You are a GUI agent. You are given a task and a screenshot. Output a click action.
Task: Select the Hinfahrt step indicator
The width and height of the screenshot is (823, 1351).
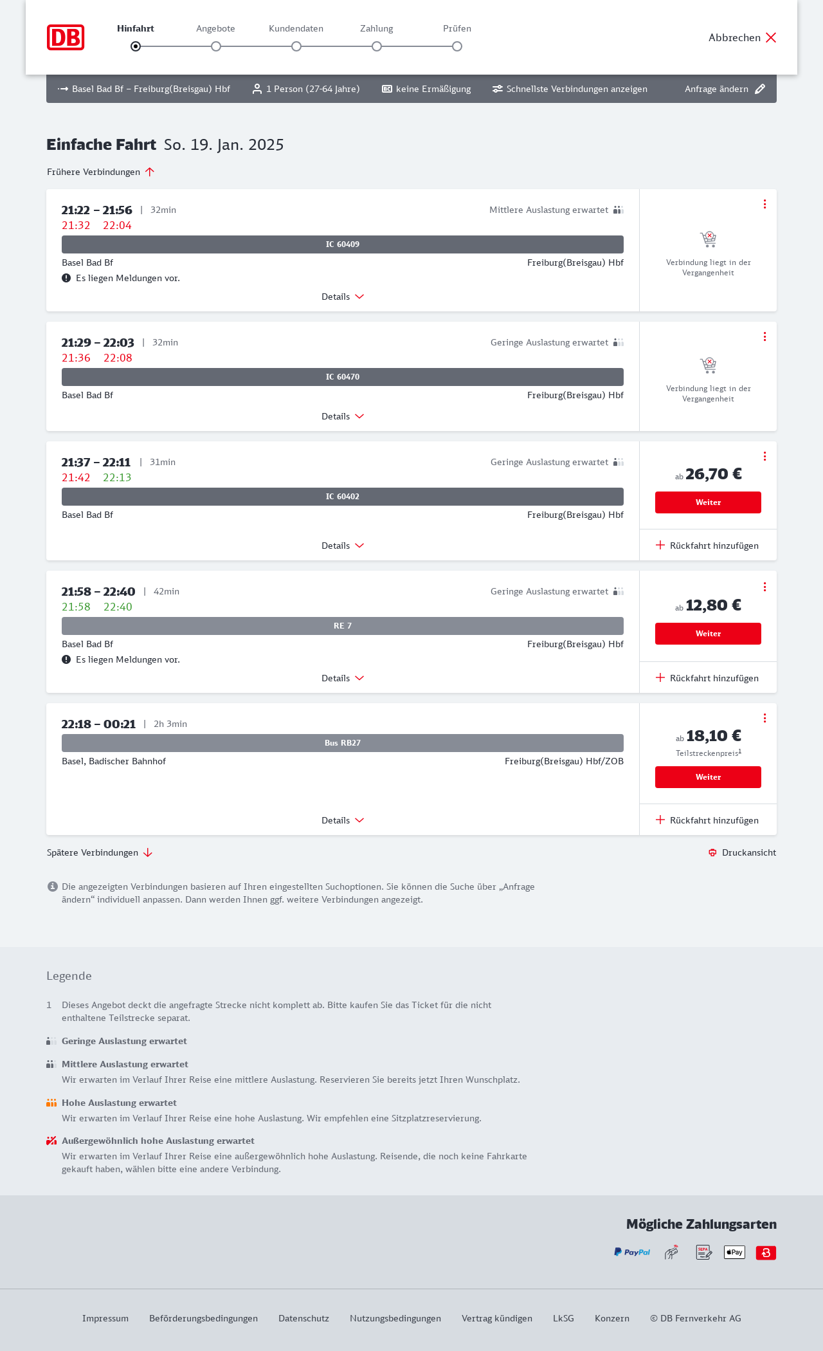click(136, 46)
